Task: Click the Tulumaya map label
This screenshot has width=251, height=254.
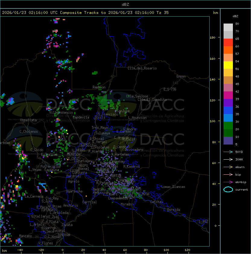Action: (x=103, y=133)
